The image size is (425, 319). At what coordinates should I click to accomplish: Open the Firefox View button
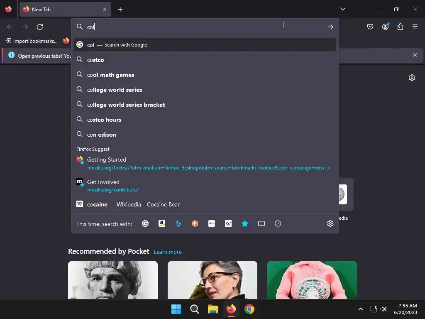(x=8, y=9)
